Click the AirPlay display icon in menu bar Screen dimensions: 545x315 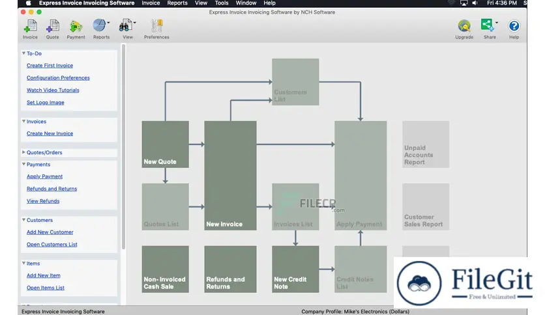click(x=464, y=3)
